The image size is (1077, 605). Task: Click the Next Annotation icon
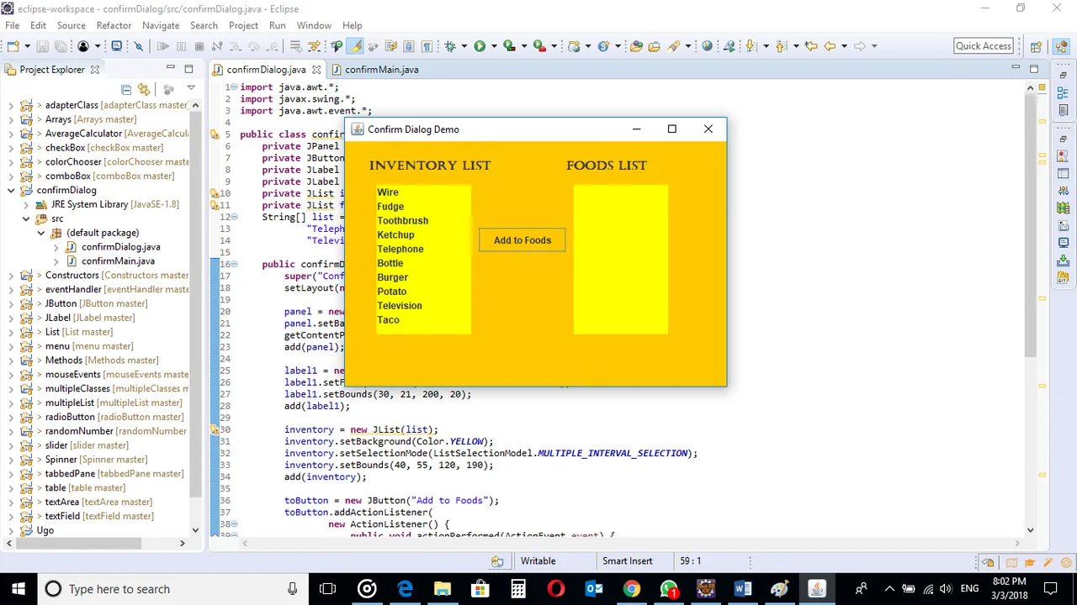click(x=751, y=46)
